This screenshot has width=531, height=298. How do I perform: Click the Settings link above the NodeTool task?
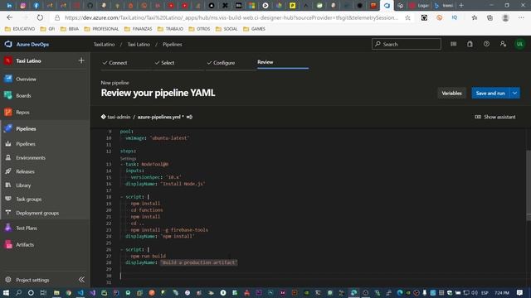click(128, 158)
